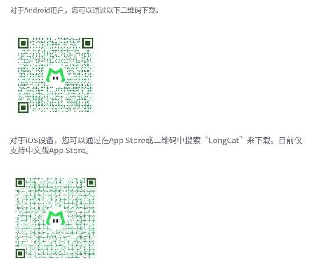Click the text "目前仅" at line end
Viewport: 317px width, 265px height.
(x=290, y=141)
